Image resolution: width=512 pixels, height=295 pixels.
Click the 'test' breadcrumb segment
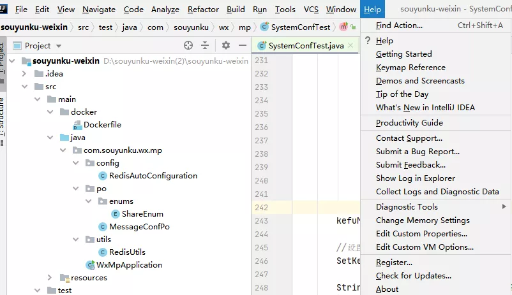[105, 27]
